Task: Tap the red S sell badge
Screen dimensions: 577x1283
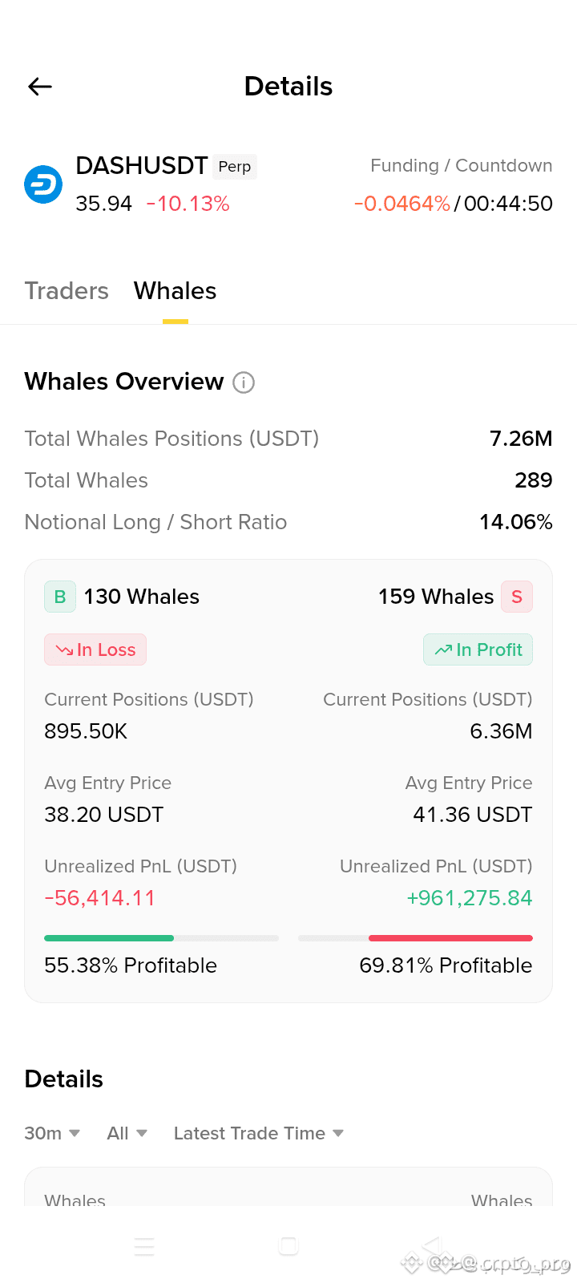Action: coord(517,597)
